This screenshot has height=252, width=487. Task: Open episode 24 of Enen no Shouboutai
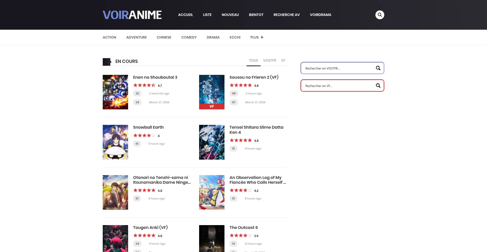tap(137, 102)
